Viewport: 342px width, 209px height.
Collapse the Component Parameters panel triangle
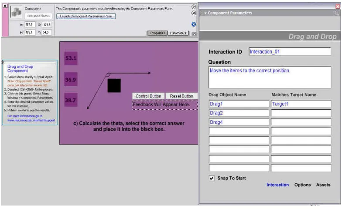click(205, 13)
